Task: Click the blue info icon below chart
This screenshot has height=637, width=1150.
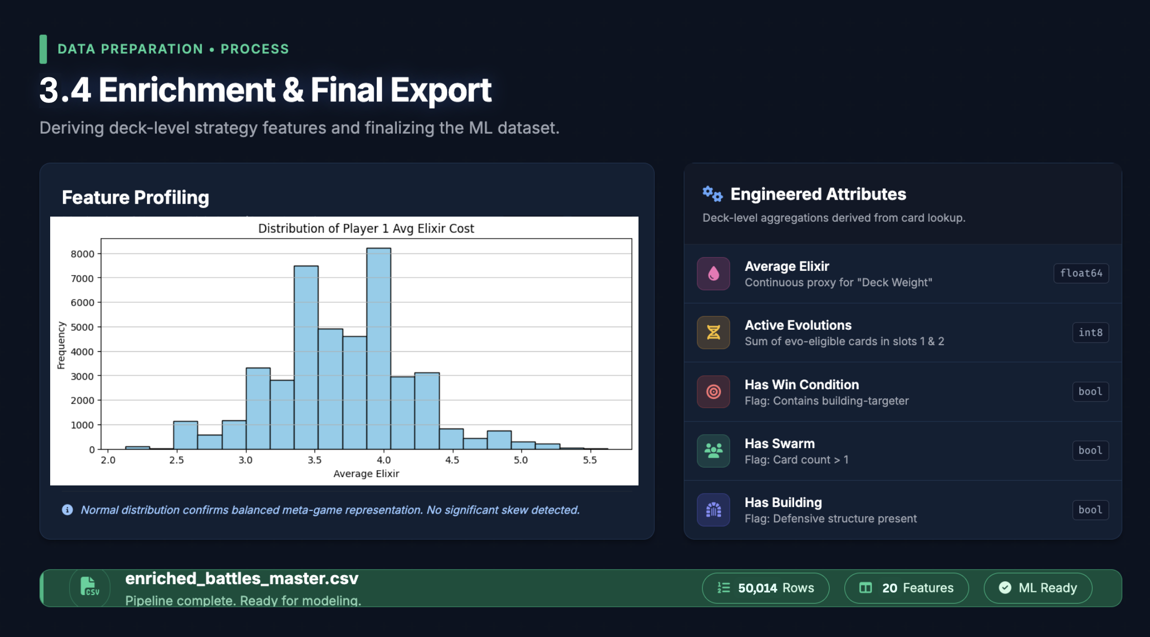Action: [x=67, y=509]
